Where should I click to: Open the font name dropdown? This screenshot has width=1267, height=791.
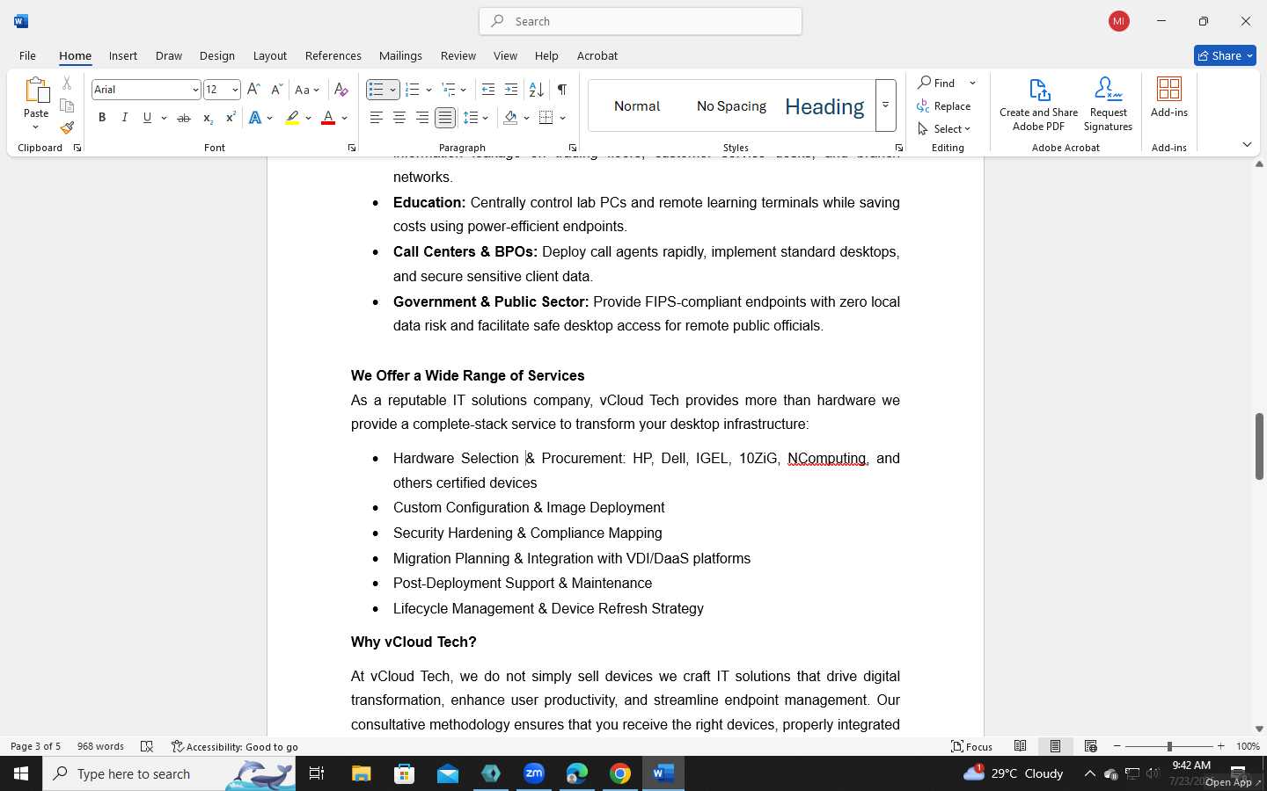coord(195,90)
